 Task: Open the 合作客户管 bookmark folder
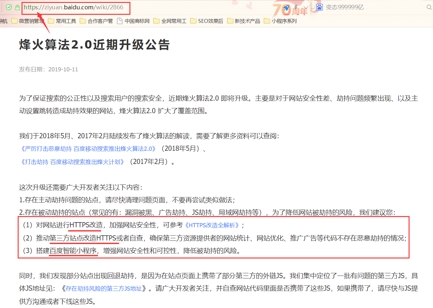click(96, 21)
